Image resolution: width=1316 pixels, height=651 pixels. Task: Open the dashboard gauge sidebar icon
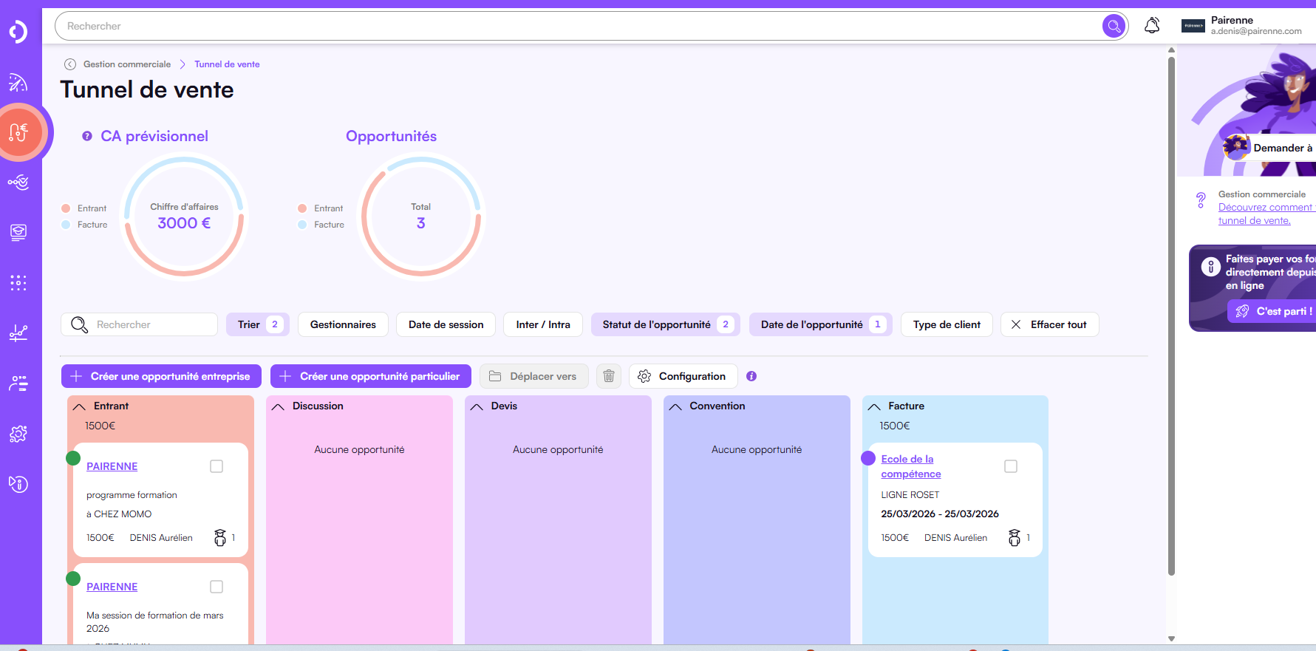click(18, 82)
